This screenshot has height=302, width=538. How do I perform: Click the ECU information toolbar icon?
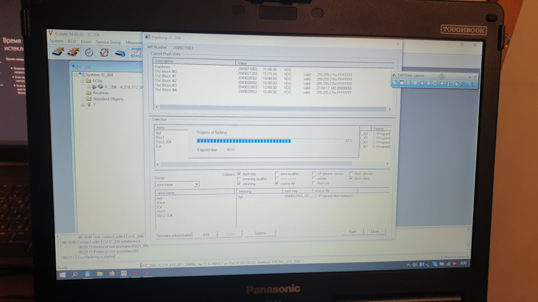tap(120, 53)
